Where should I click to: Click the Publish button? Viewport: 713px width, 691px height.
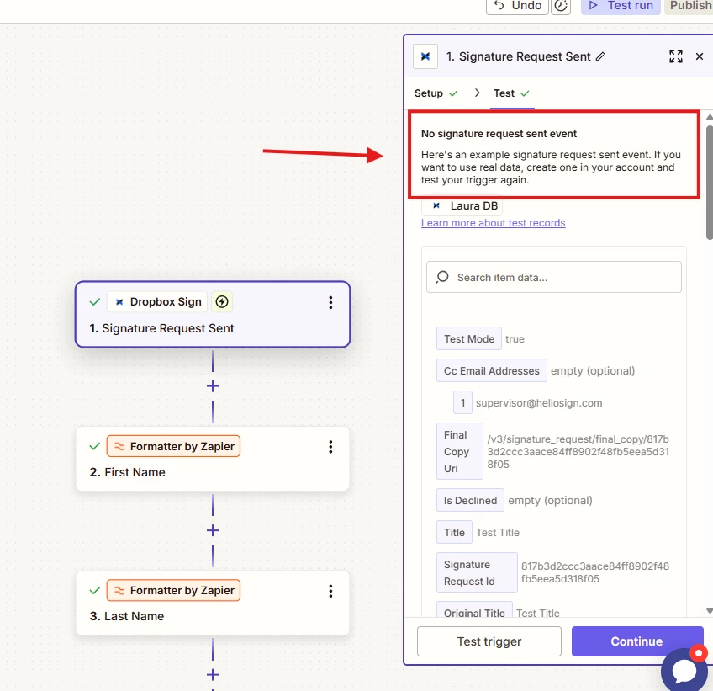(689, 6)
